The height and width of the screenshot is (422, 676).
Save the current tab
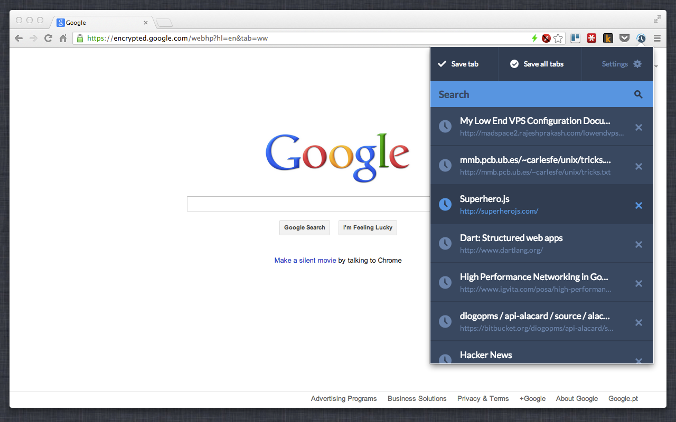pyautogui.click(x=458, y=64)
